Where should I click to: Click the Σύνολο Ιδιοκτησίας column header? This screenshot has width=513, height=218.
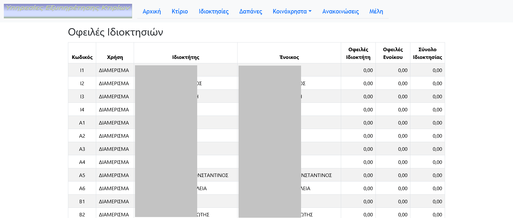pos(427,53)
